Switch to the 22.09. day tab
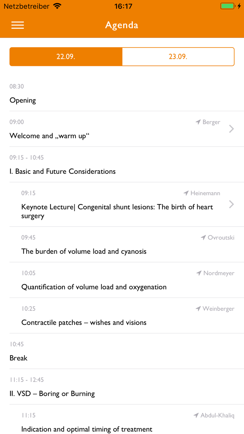Image resolution: width=244 pixels, height=434 pixels. [66, 57]
